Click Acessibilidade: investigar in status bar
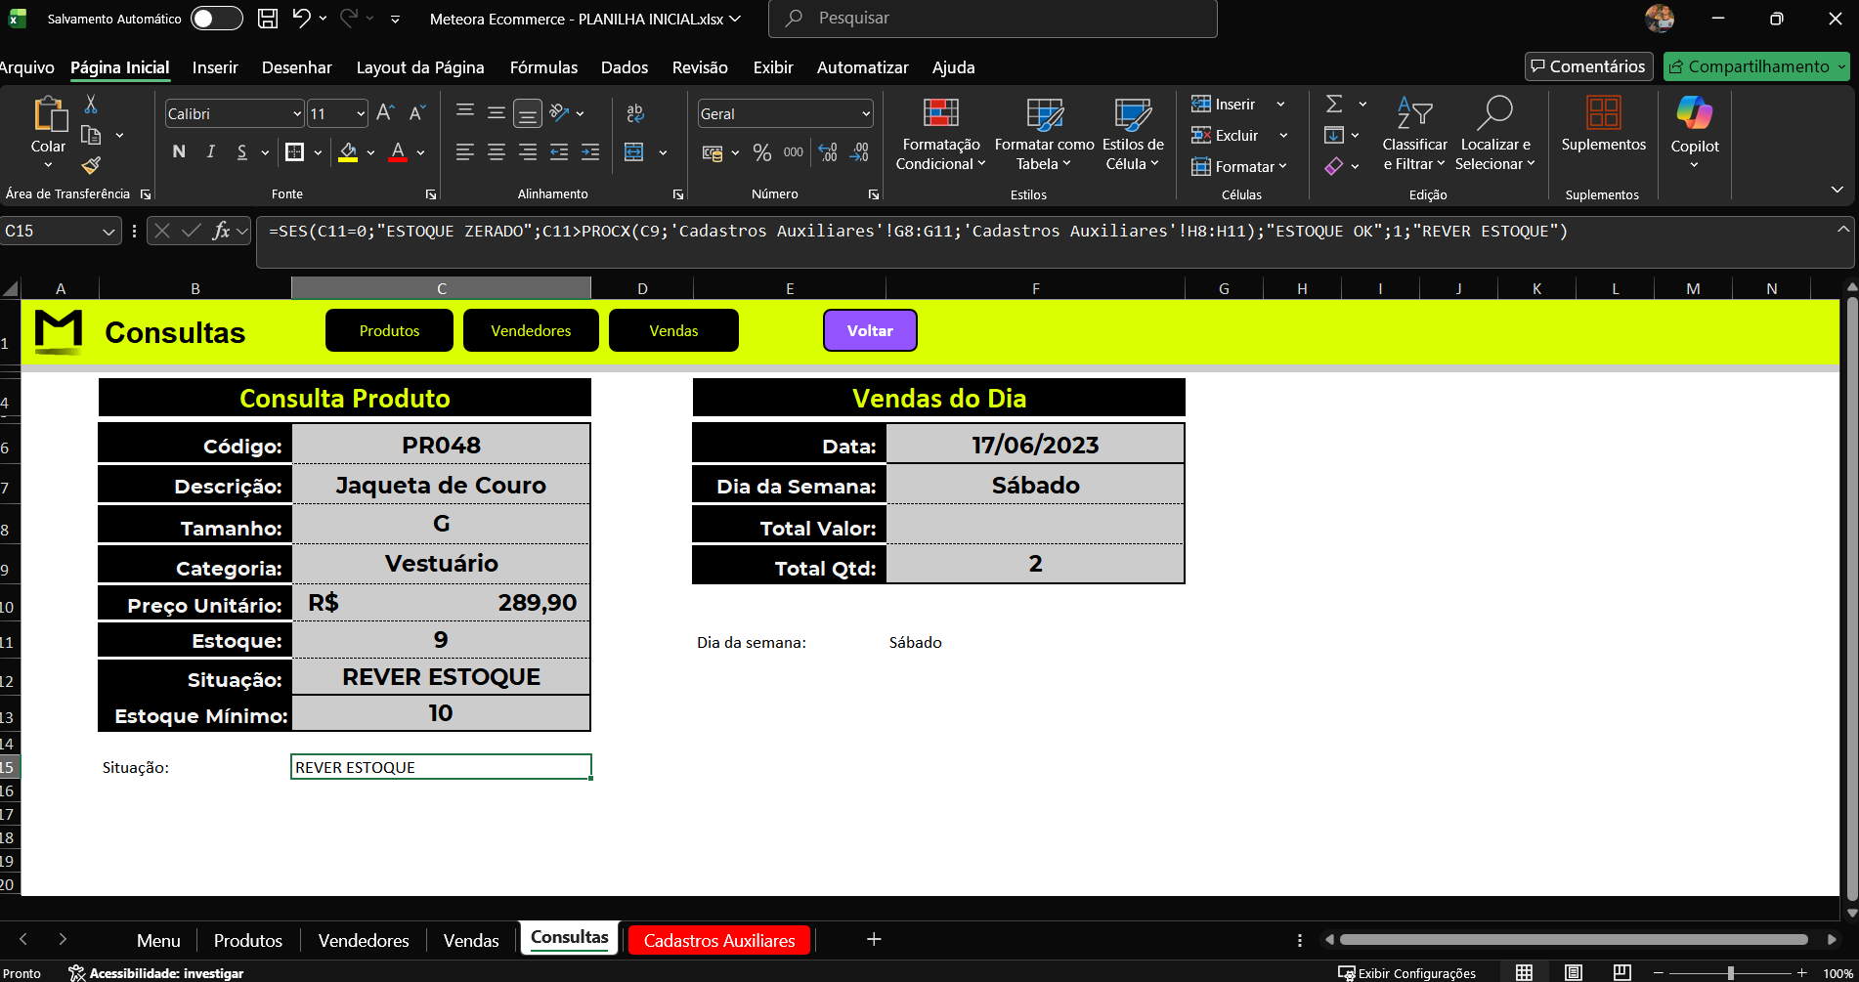The height and width of the screenshot is (982, 1859). click(x=156, y=973)
